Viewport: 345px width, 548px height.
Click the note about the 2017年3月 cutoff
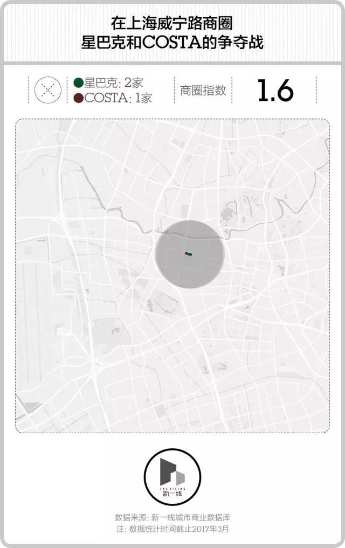(x=172, y=529)
